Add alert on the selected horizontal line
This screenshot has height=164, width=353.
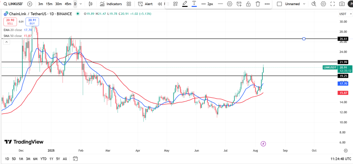click(239, 4)
